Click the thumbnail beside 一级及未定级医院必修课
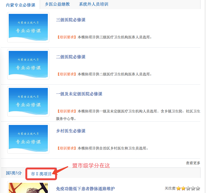Screen dimensions: 206x193 click(28, 101)
